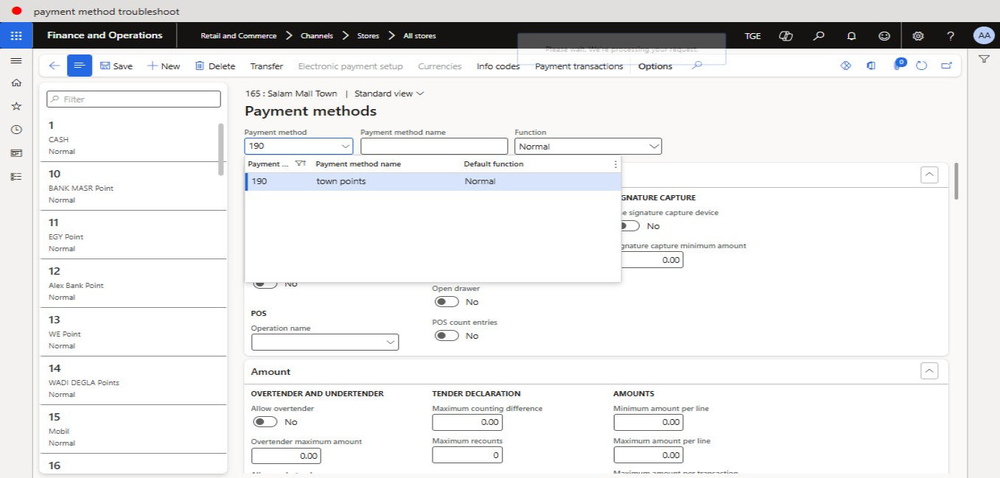The height and width of the screenshot is (478, 1000).
Task: Click list pane vertical scrollbar
Action: point(221,150)
